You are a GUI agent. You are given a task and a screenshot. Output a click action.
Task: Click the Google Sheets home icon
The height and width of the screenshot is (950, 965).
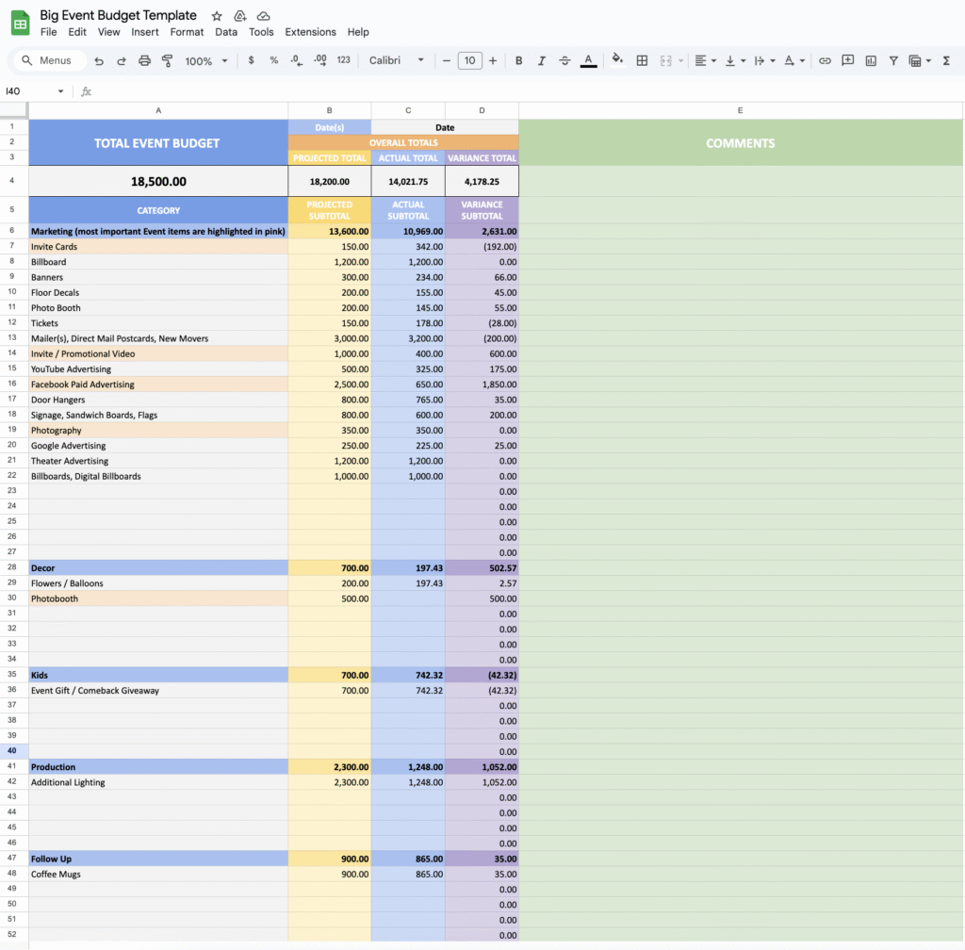pos(21,24)
